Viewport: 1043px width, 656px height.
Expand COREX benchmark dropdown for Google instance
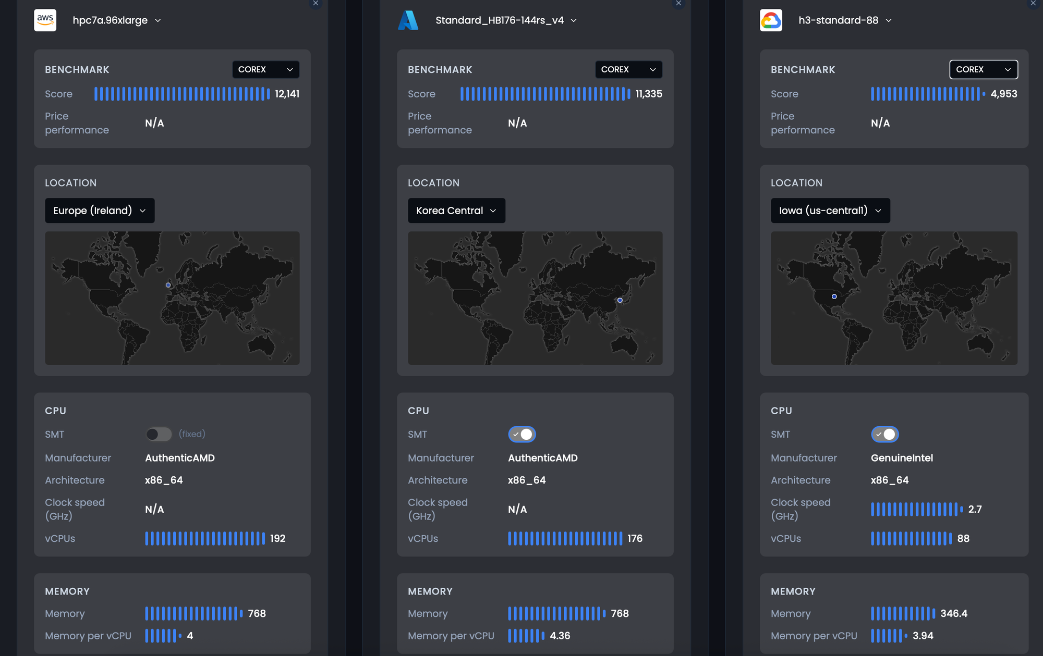point(983,69)
